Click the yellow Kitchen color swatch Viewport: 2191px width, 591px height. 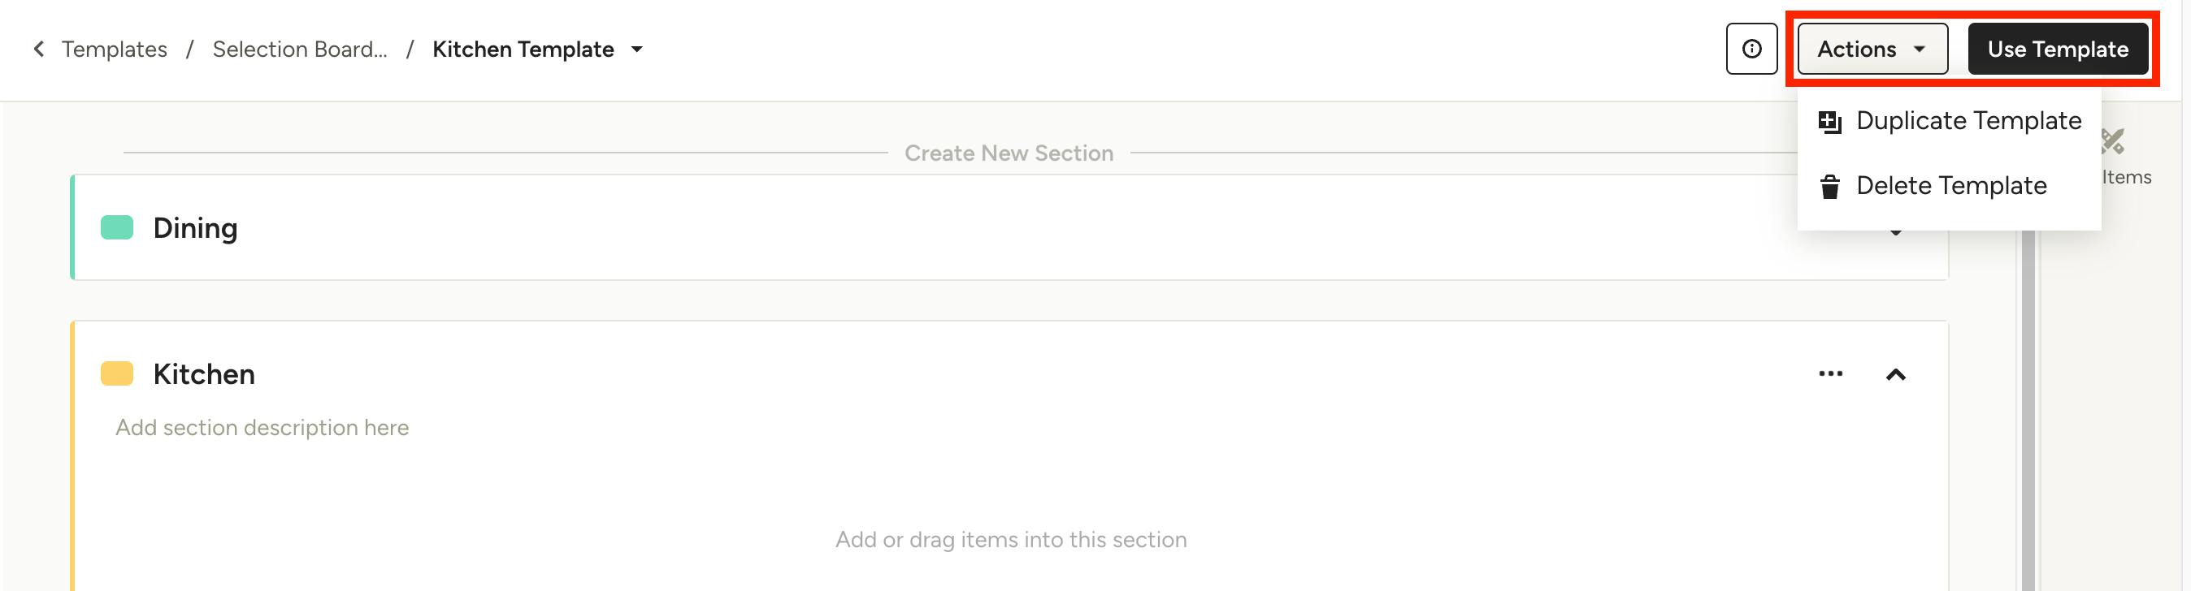coord(117,373)
